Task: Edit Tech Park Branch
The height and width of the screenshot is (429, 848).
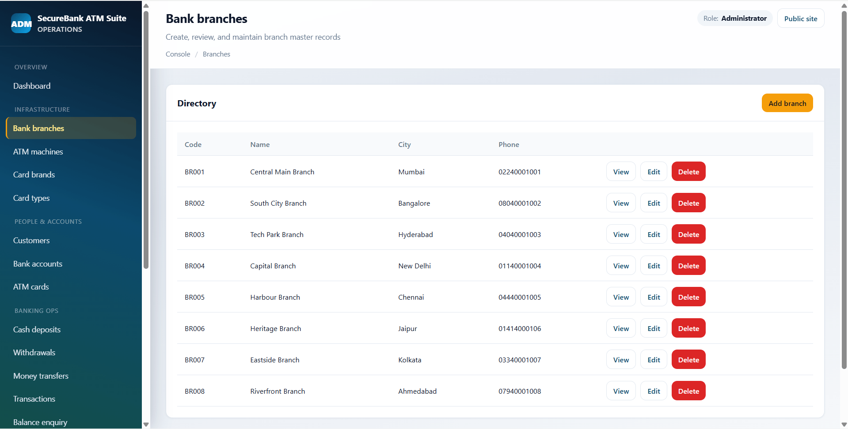Action: [654, 234]
